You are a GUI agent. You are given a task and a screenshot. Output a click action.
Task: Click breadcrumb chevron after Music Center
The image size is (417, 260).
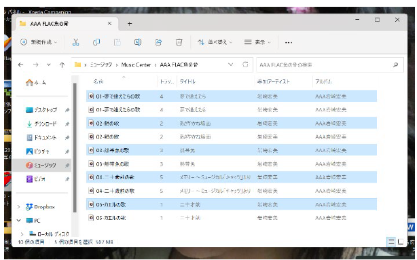[x=156, y=65]
